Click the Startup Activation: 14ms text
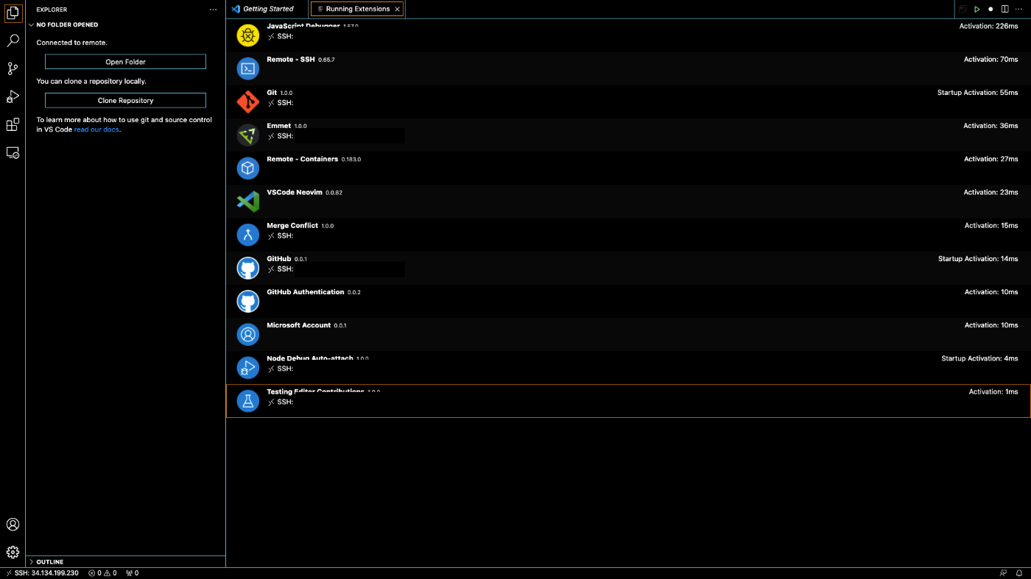The image size is (1031, 579). [978, 259]
